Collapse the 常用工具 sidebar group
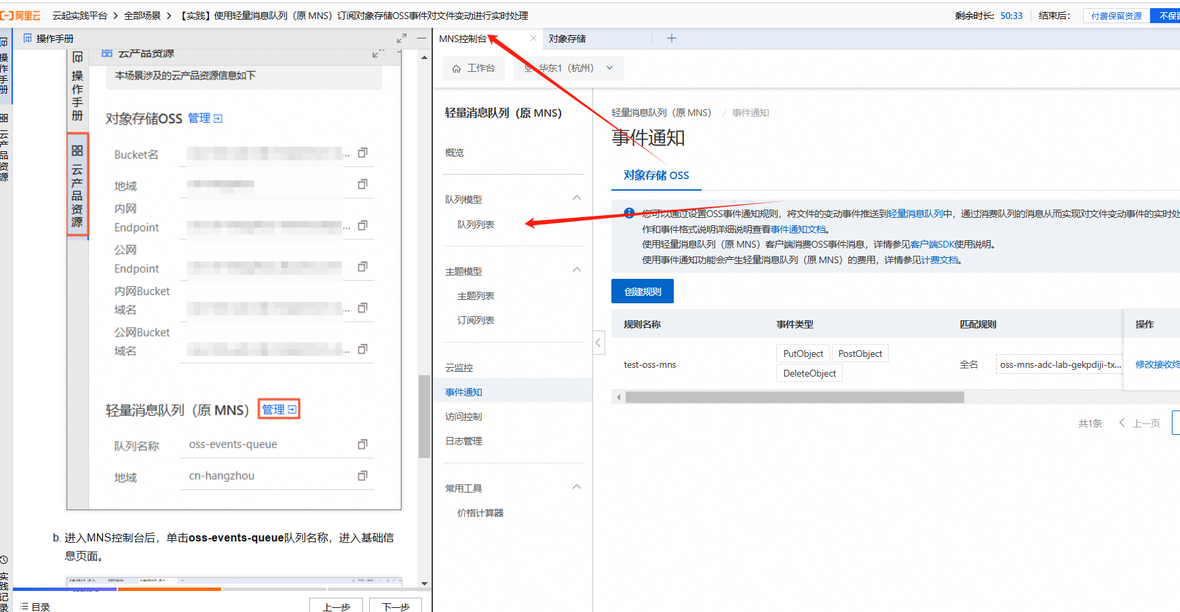The width and height of the screenshot is (1180, 612). 577,487
